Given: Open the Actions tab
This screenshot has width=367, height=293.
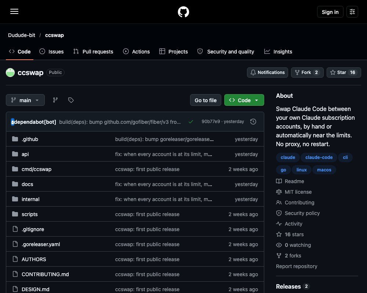Looking at the screenshot, I should 136,52.
